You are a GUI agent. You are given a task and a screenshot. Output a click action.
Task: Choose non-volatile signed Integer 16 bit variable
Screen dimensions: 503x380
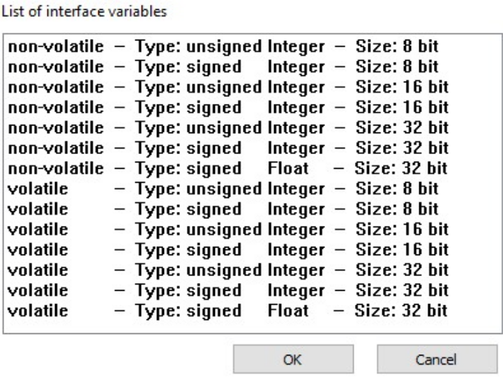pyautogui.click(x=227, y=108)
